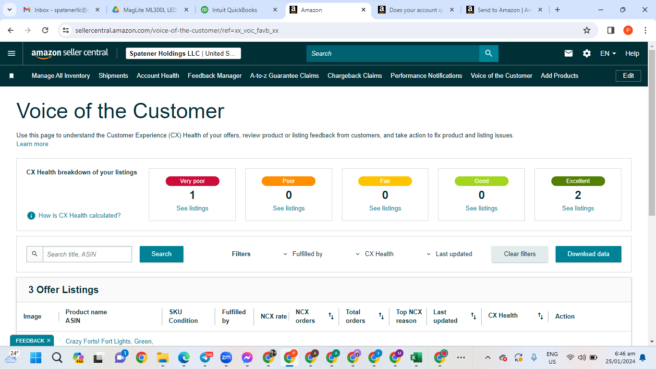Open How is CX Health calculated link
This screenshot has width=656, height=369.
click(80, 215)
